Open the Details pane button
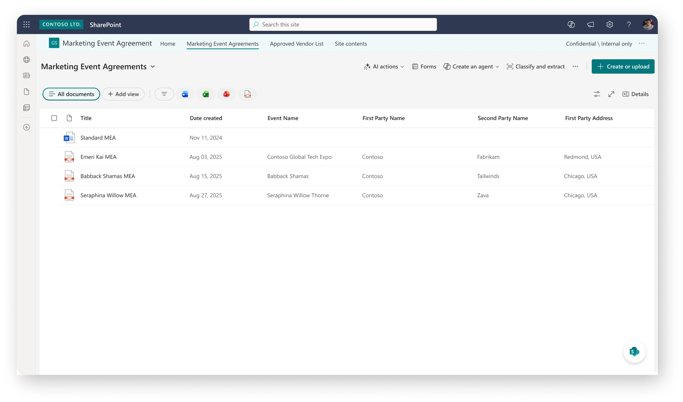The width and height of the screenshot is (683, 402). pos(635,94)
